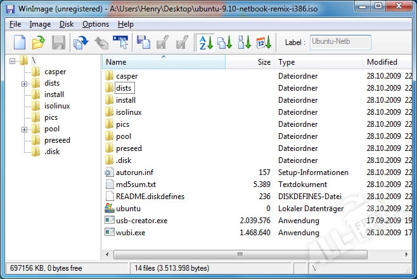The height and width of the screenshot is (279, 417).
Task: Open the Disk menu
Action: coord(67,24)
